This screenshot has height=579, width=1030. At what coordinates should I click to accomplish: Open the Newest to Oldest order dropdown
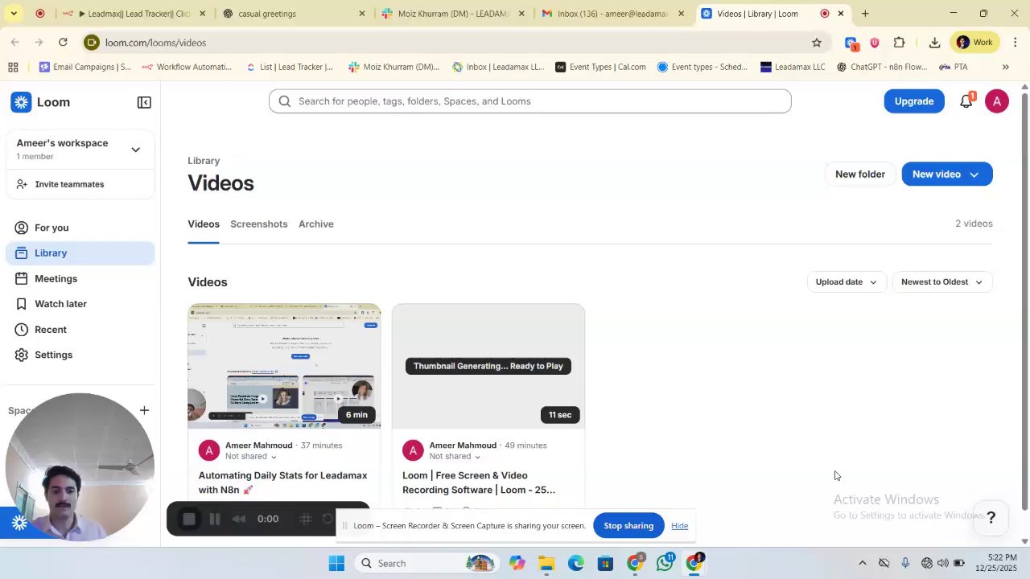tap(941, 282)
